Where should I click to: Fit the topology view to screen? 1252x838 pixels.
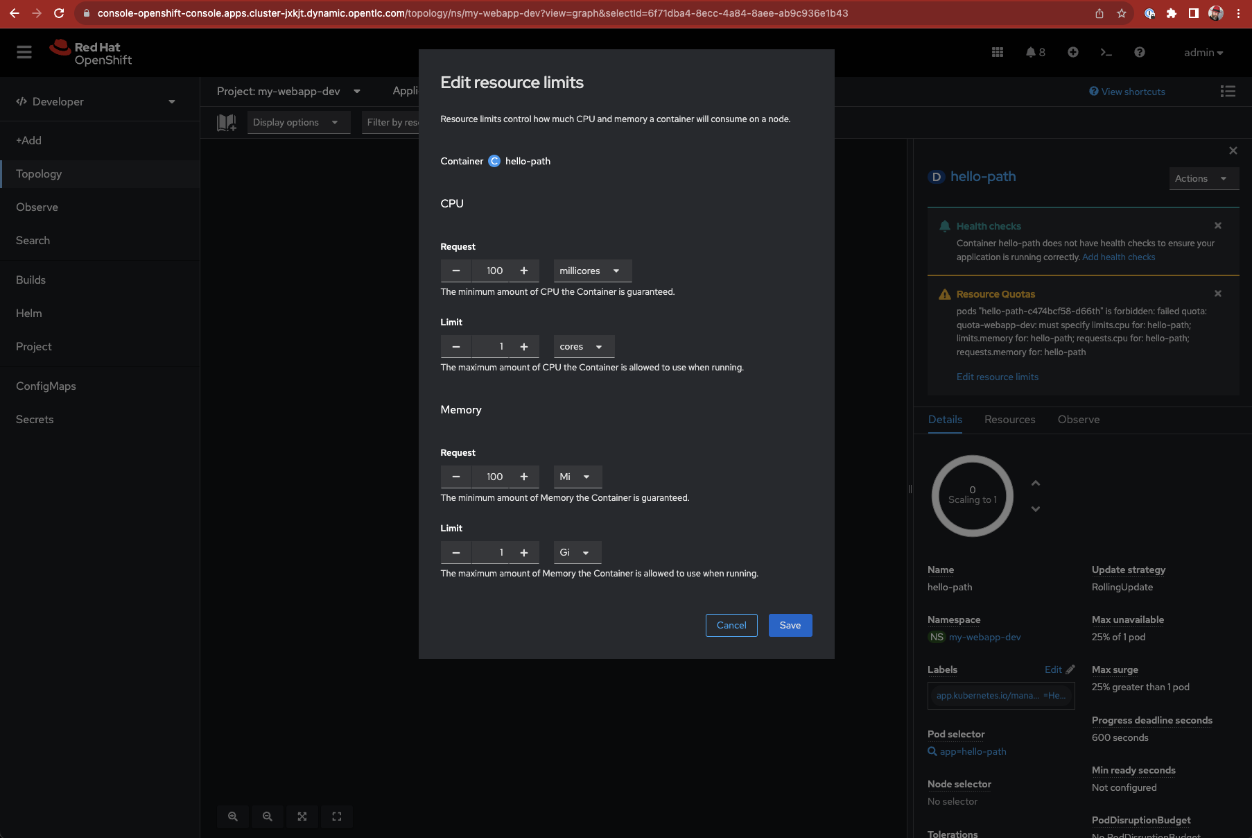tap(302, 816)
